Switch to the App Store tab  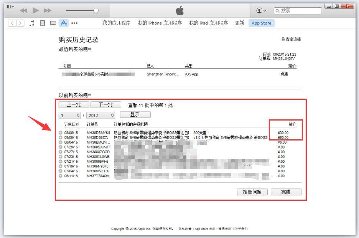click(261, 23)
